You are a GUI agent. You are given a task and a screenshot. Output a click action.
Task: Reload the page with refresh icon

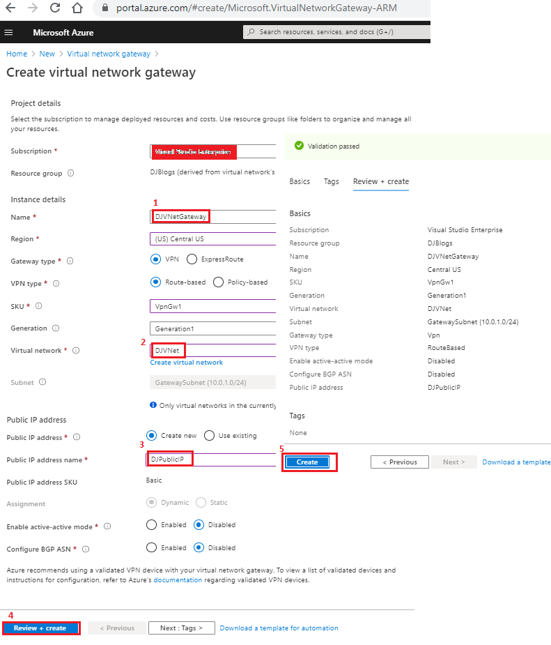click(54, 8)
